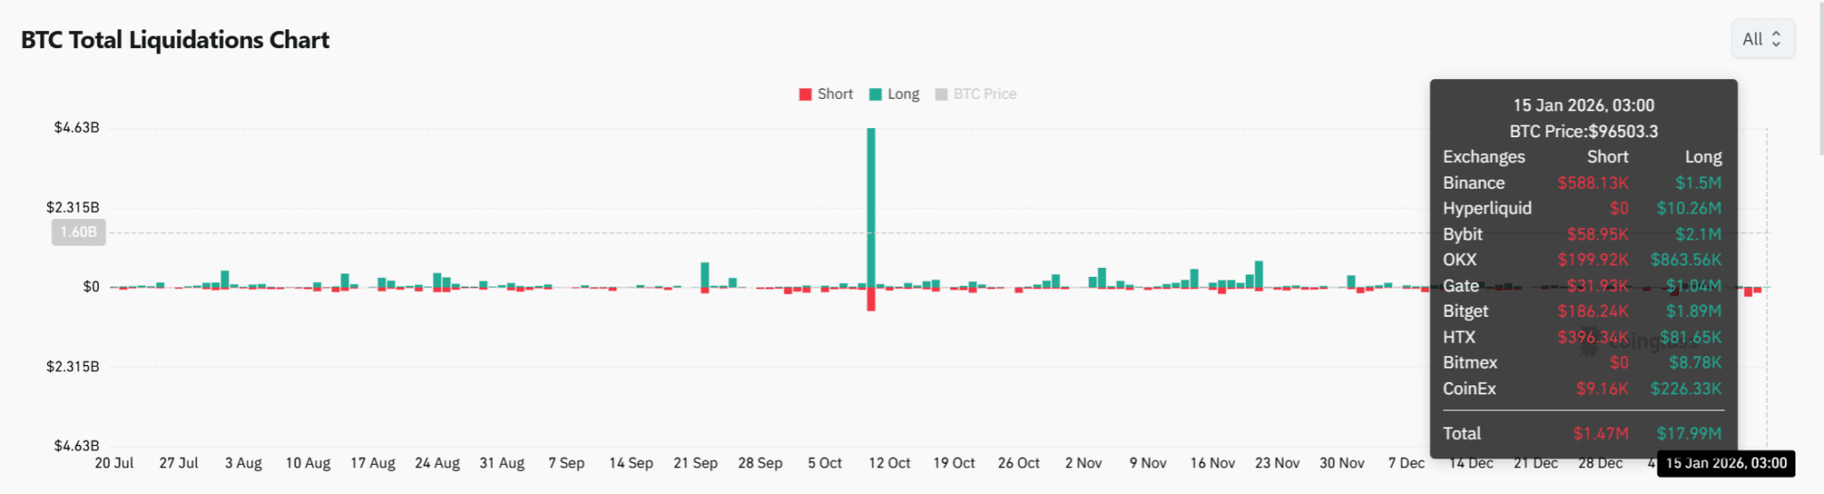Click the up-down chevron beside All

(x=1776, y=39)
